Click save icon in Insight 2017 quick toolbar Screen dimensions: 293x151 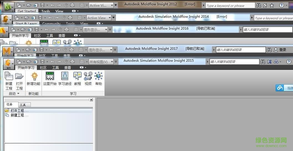pyautogui.click(x=42, y=50)
